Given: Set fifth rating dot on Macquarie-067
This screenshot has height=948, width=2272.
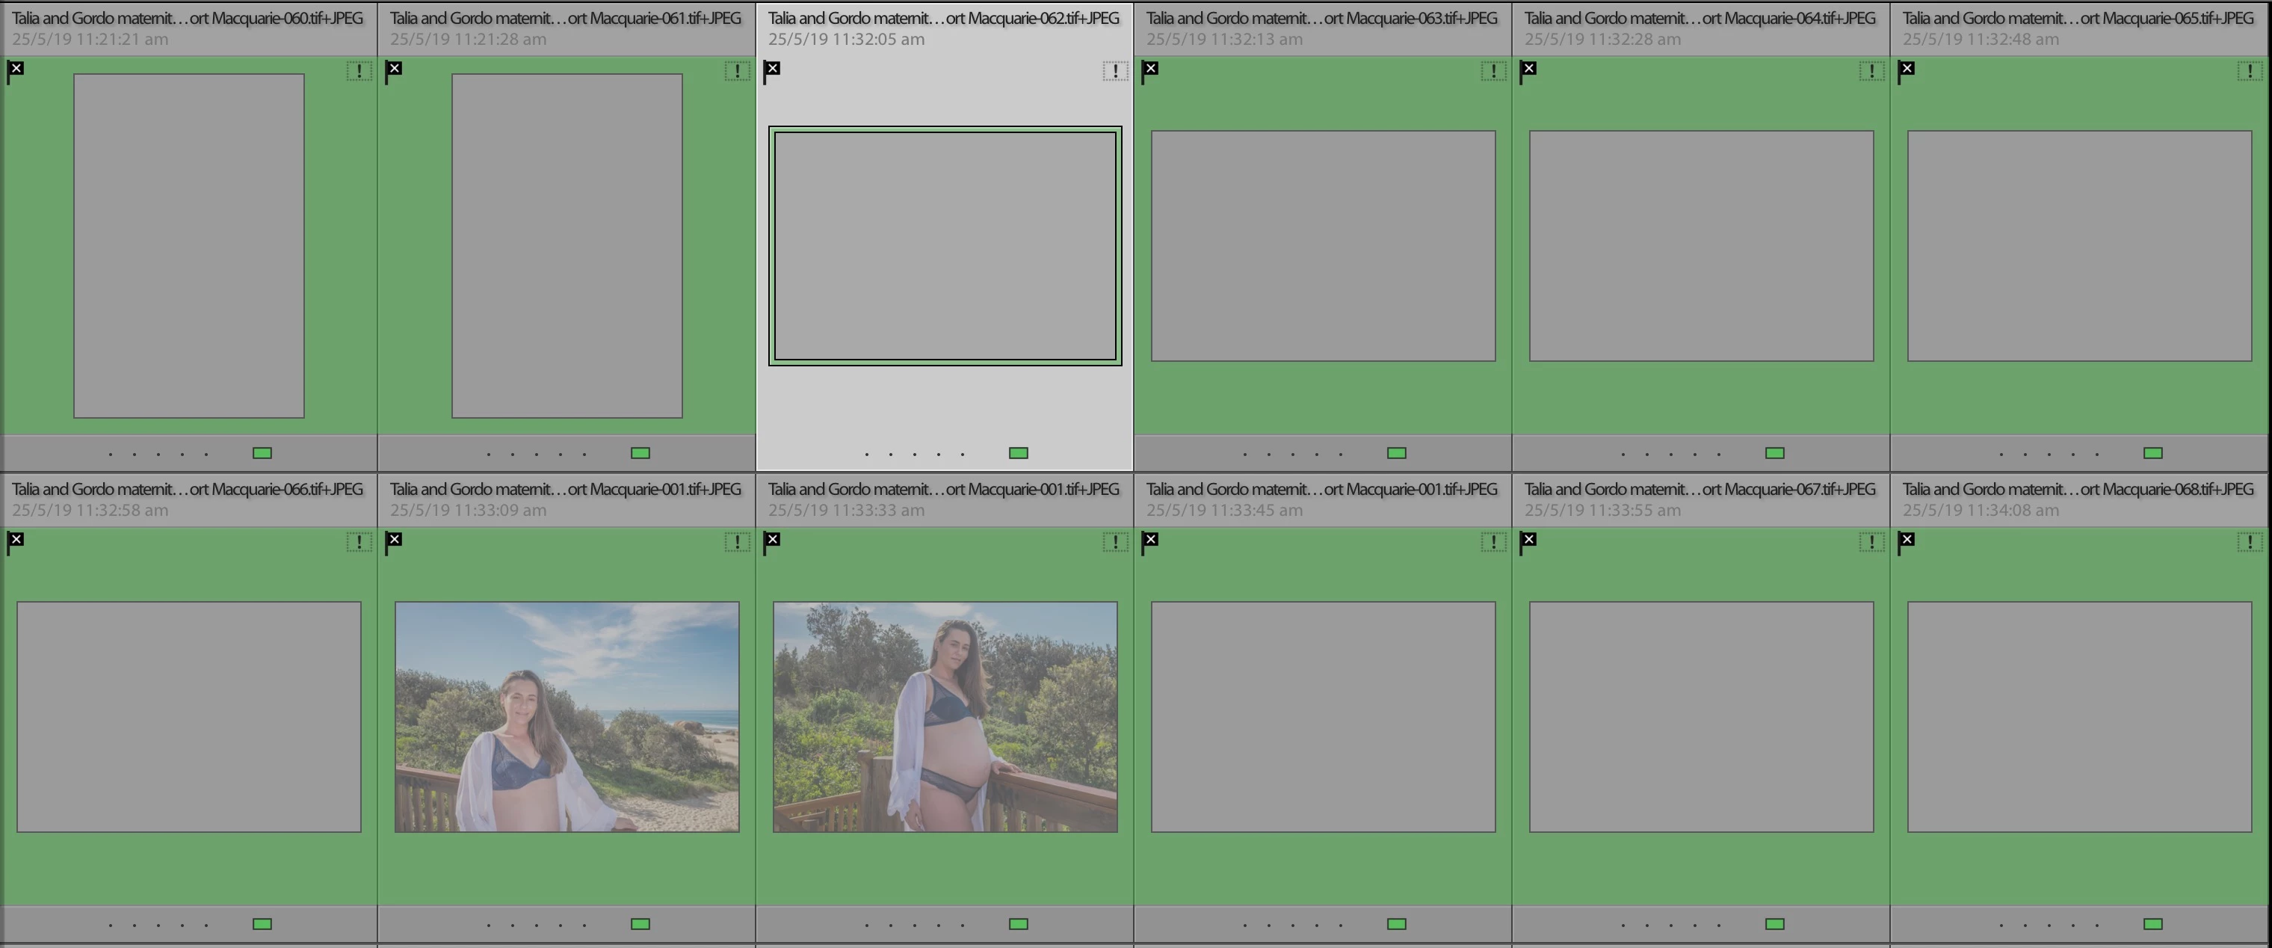Looking at the screenshot, I should [1718, 926].
